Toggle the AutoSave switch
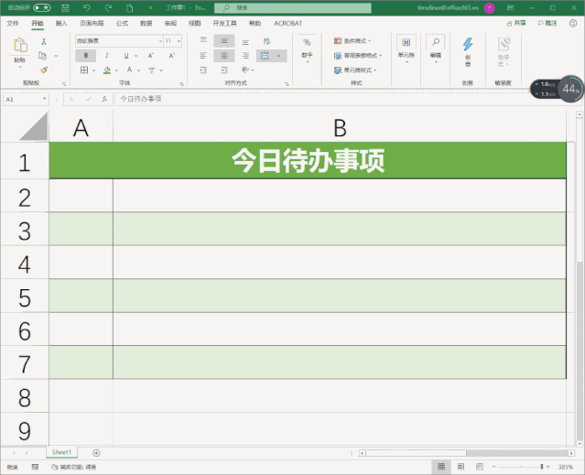Screen dimensions: 585x475 [42, 7]
